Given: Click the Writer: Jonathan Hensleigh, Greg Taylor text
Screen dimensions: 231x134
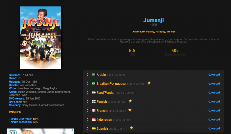Looking at the screenshot, I should click(33, 88).
